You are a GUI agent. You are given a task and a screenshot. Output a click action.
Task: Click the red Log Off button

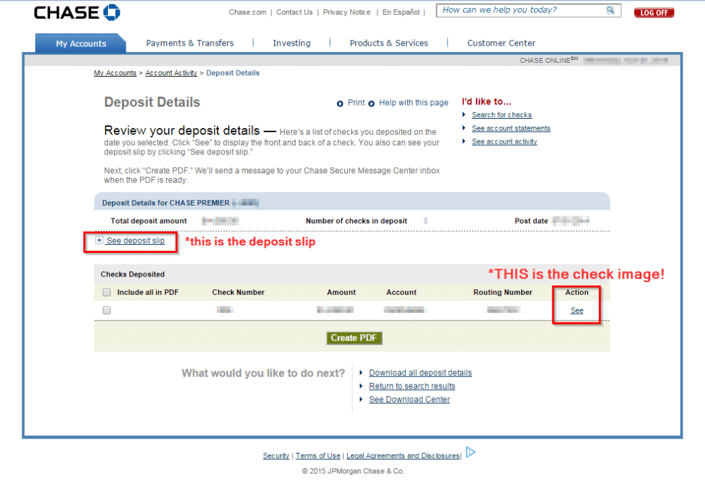click(x=654, y=13)
